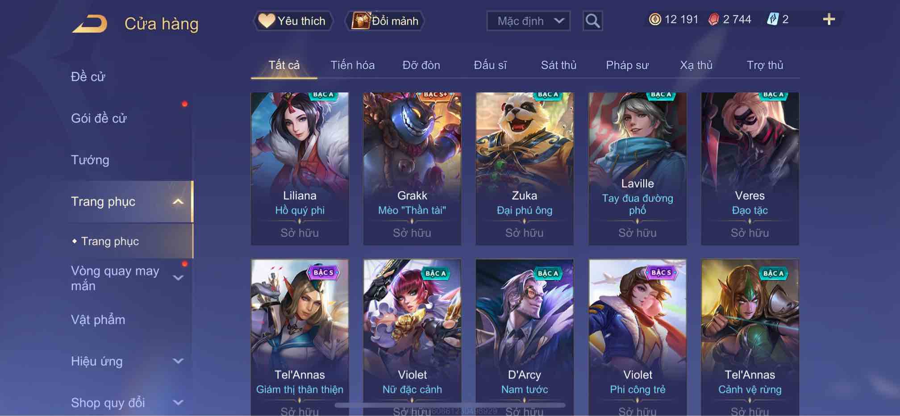Open Tướng in the sidebar
This screenshot has width=900, height=416.
click(x=90, y=160)
